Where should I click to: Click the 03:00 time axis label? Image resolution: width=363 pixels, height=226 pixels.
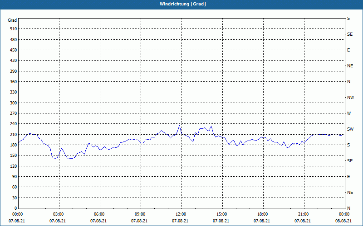coord(59,214)
